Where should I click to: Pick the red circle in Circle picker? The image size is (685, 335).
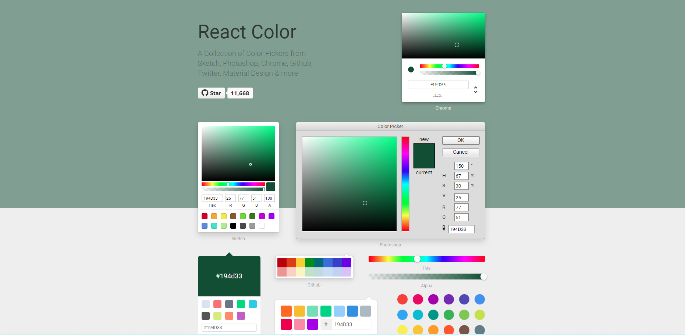[402, 299]
